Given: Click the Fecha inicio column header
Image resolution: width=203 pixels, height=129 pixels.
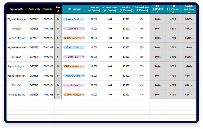Looking at the screenshot, I should pos(34,9).
